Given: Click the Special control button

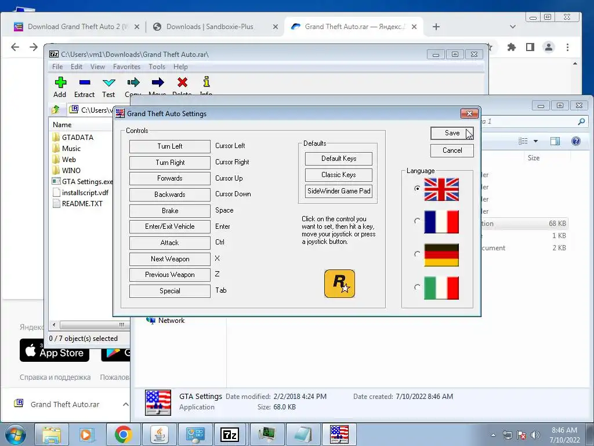Looking at the screenshot, I should [170, 292].
